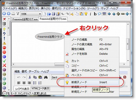The image size is (136, 100).
Task: Click the copy icon in main toolbar
Action: tap(77, 14)
